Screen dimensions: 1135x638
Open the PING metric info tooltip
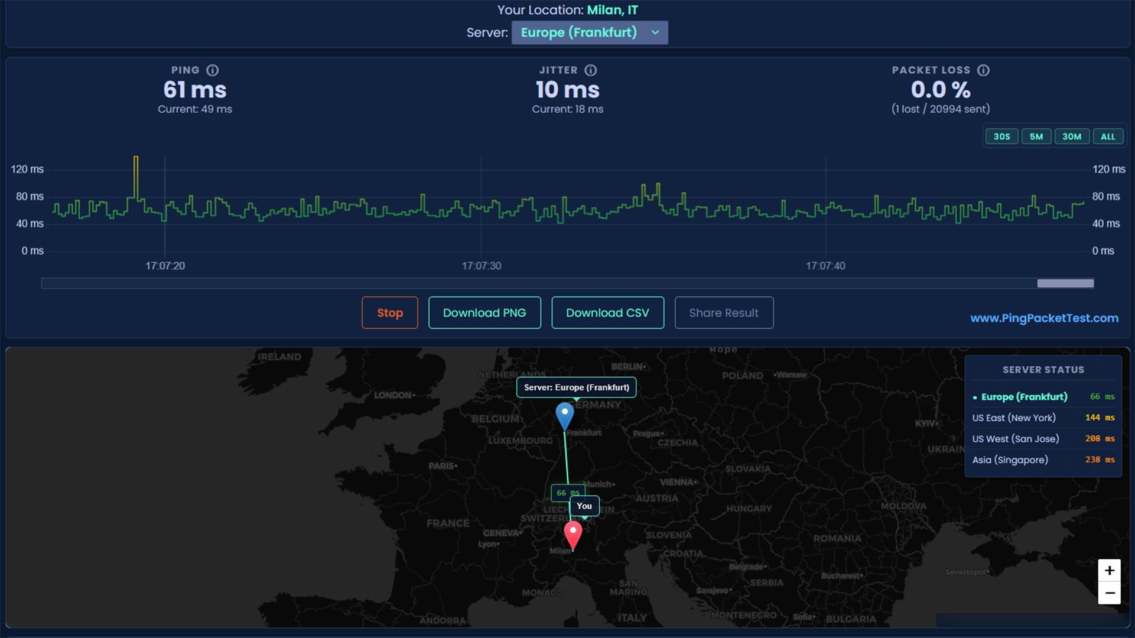[213, 70]
